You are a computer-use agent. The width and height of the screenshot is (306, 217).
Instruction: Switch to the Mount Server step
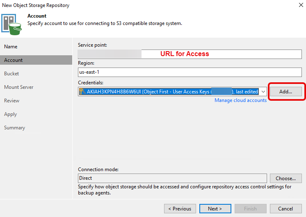19,87
